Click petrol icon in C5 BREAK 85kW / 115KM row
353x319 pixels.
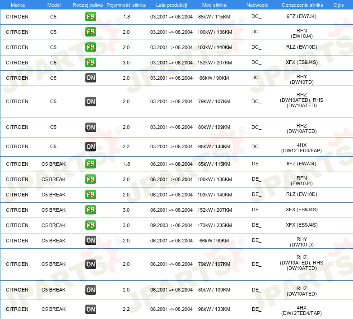90,164
